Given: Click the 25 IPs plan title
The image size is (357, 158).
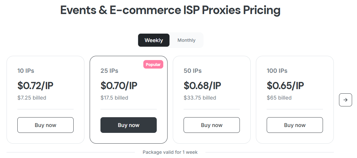Looking at the screenshot, I should click(109, 71).
